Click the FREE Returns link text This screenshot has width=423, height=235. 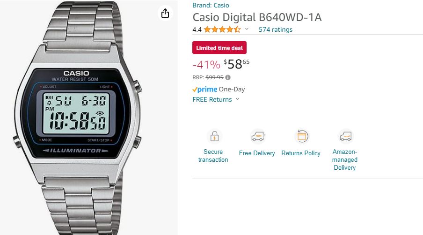coord(212,99)
